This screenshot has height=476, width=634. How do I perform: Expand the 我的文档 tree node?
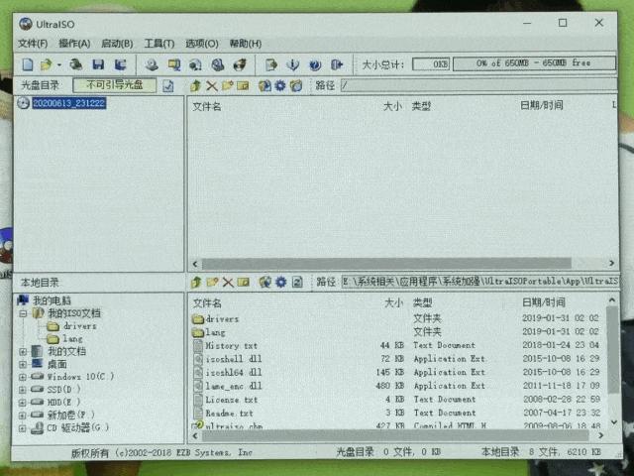click(23, 352)
